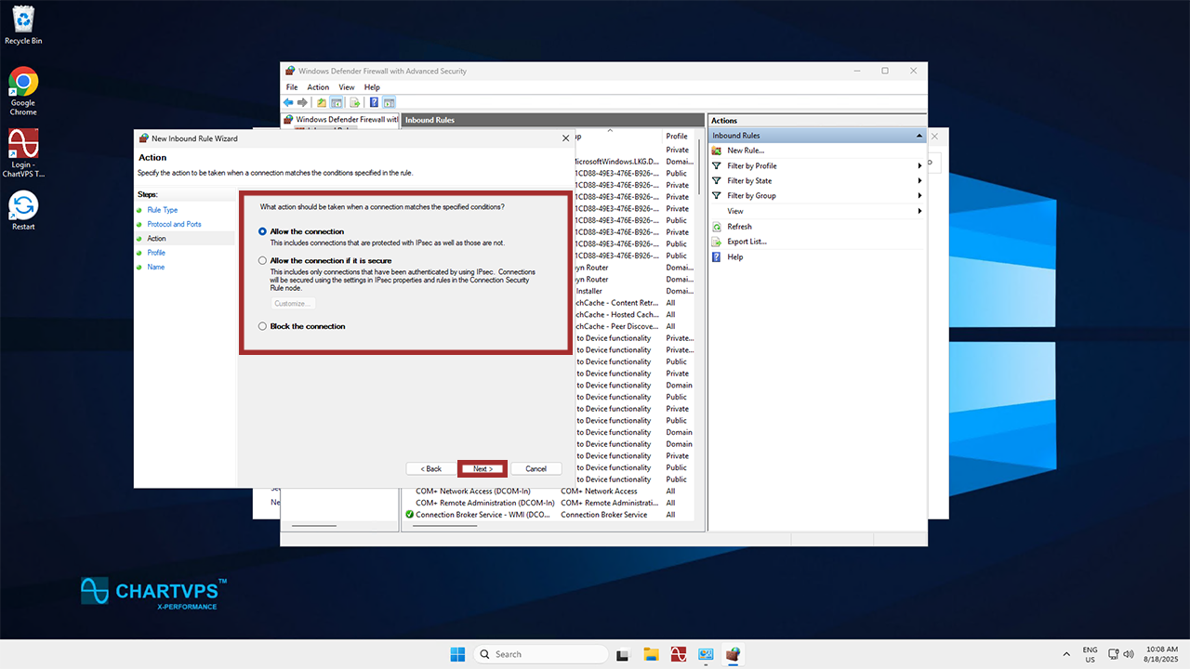Click the New Rule icon in Actions pane

[x=717, y=151]
